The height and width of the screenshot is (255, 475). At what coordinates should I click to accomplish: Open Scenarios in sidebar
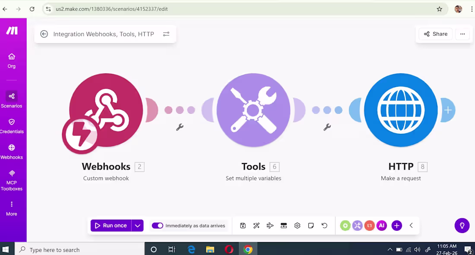[x=12, y=100]
